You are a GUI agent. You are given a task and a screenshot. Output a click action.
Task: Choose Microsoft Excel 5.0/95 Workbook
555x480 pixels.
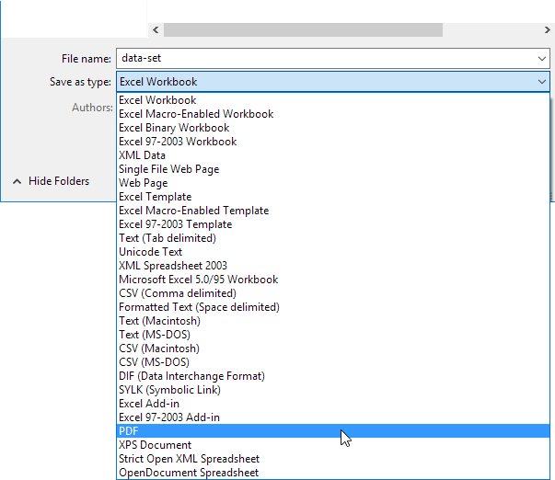(332, 280)
